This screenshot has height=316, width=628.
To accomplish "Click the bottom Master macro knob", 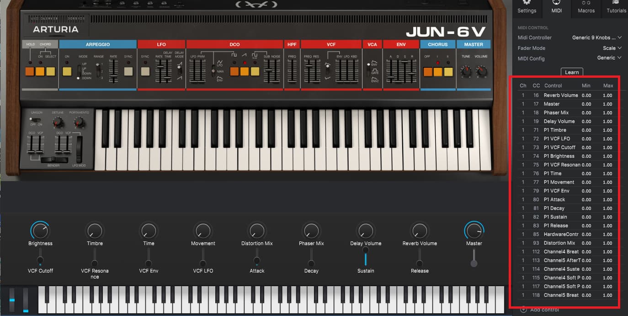I will coord(474,231).
